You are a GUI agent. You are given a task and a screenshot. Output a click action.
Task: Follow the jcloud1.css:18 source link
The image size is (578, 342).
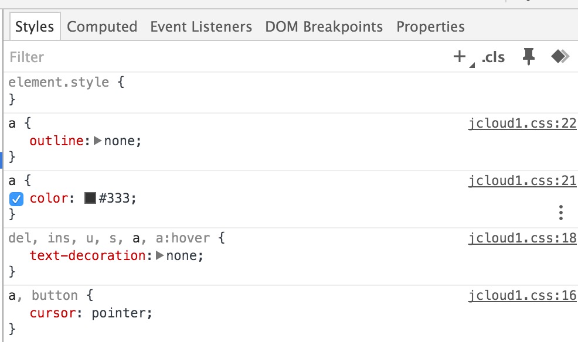point(522,238)
